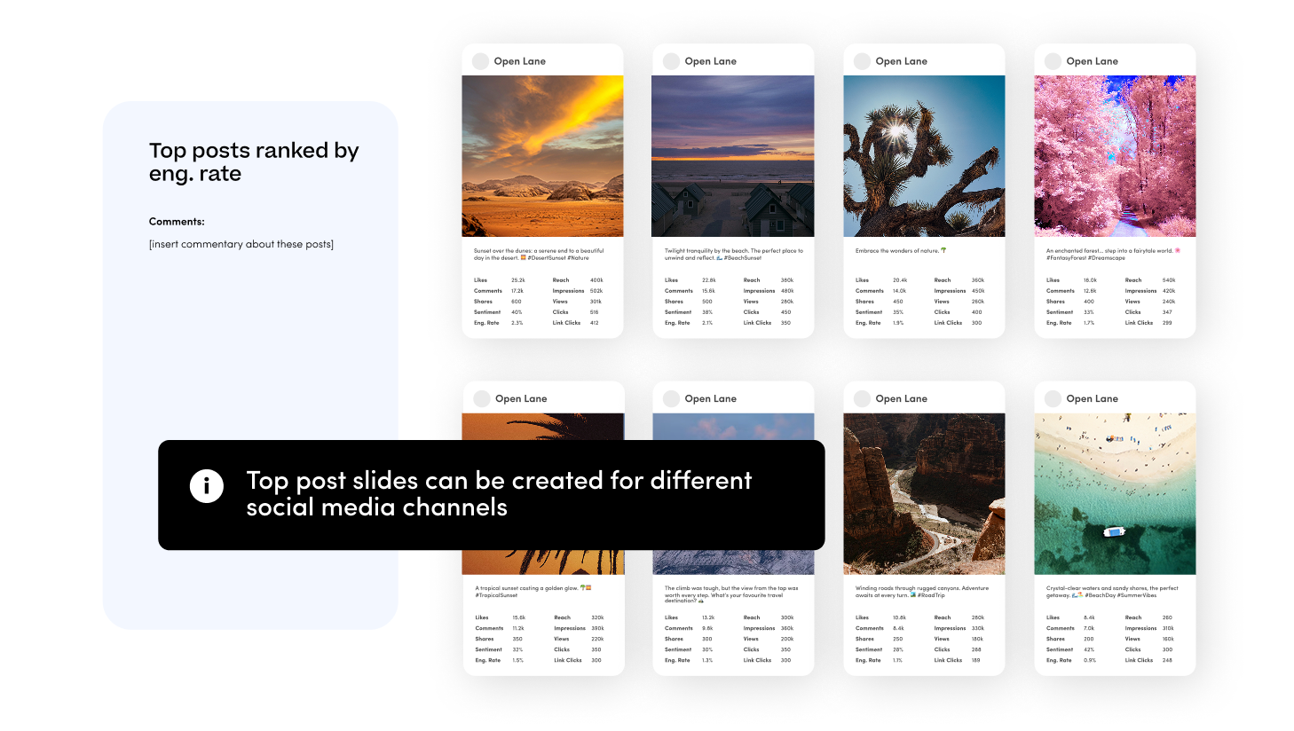This screenshot has width=1294, height=731.
Task: Click 'Open Lane' name on the Joshua tree card
Action: tap(902, 61)
